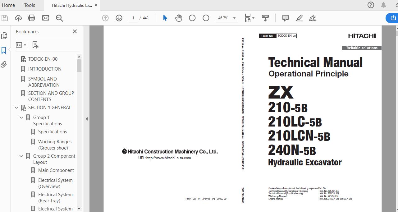
Task: Click bookmarks scrollbar up arrow
Action: (79, 57)
